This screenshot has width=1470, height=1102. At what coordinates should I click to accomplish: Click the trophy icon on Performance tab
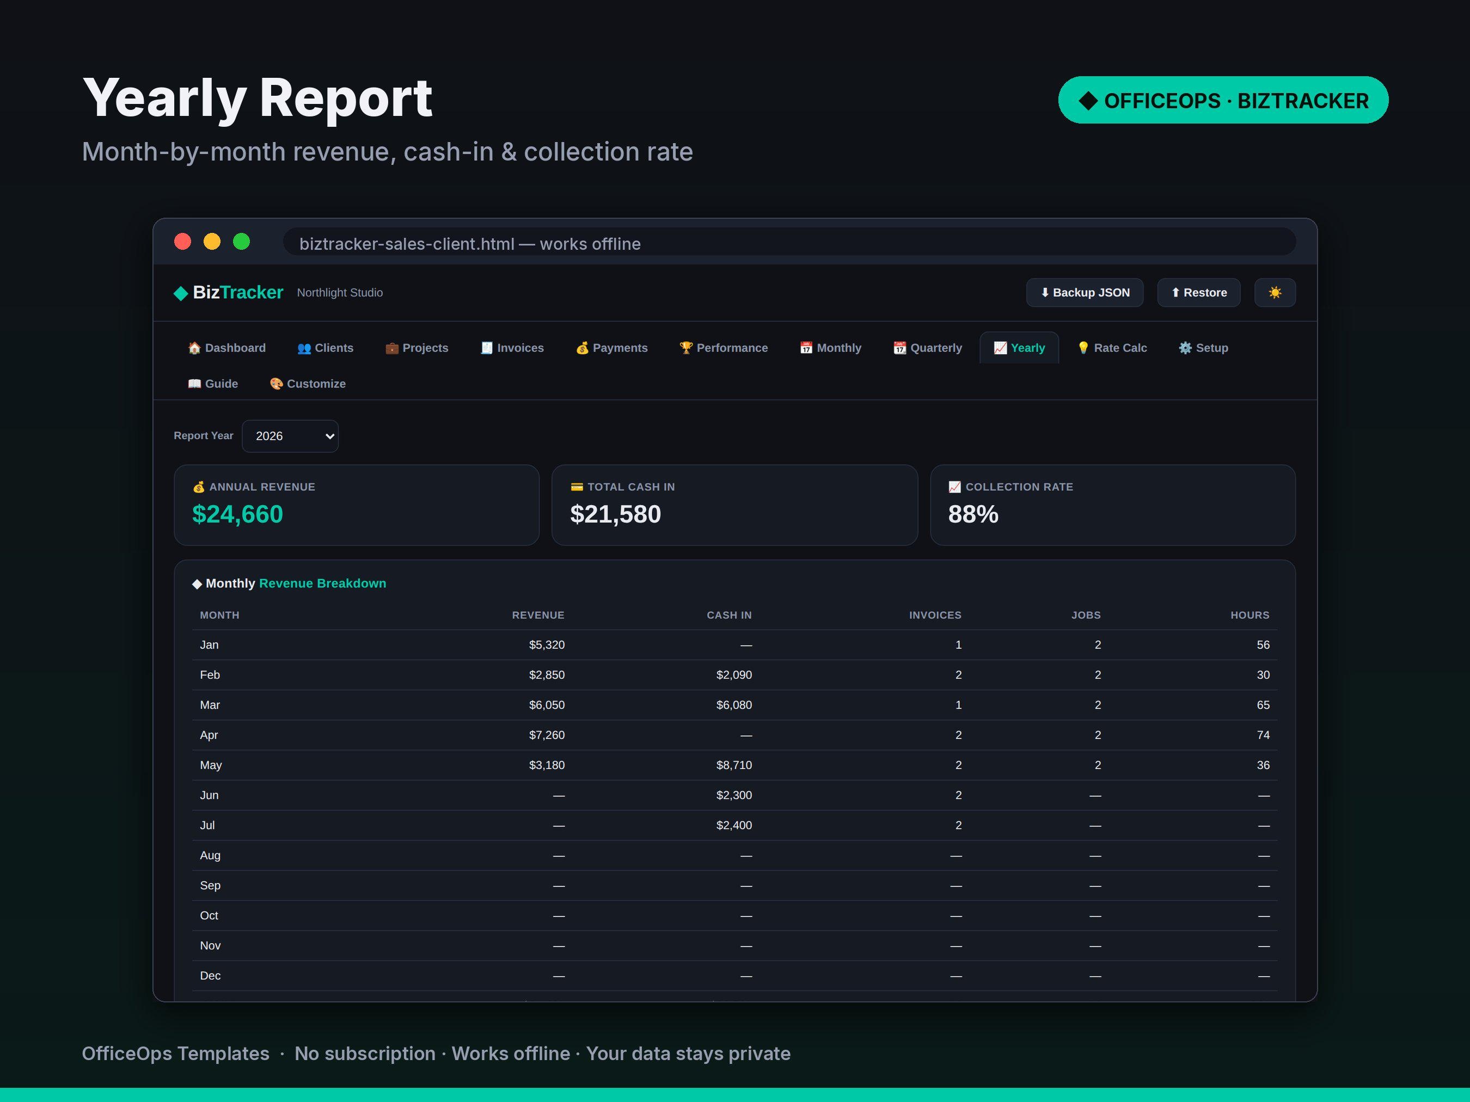click(686, 348)
